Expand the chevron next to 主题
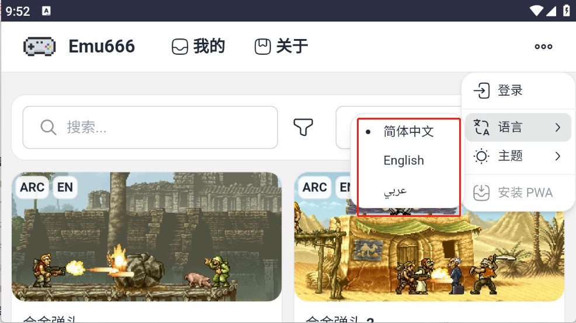576x323 pixels. pos(558,156)
